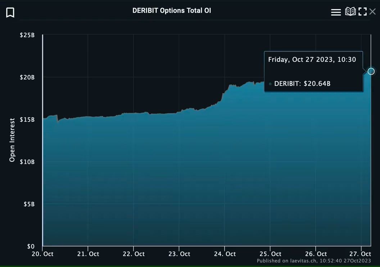Screen dimensions: 380x267
Task: Click the 27. Oct x-axis label
Action: tap(360, 254)
